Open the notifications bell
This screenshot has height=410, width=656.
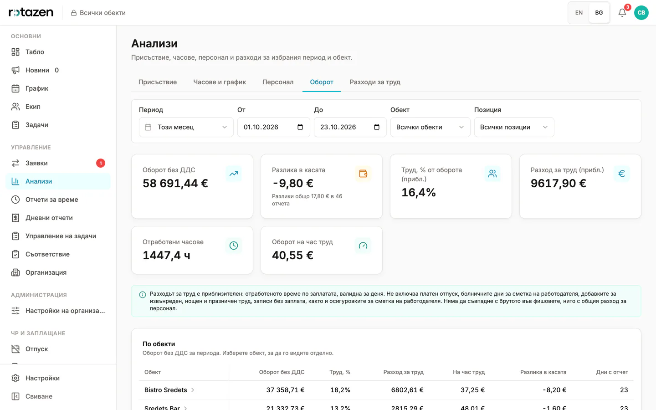(622, 13)
